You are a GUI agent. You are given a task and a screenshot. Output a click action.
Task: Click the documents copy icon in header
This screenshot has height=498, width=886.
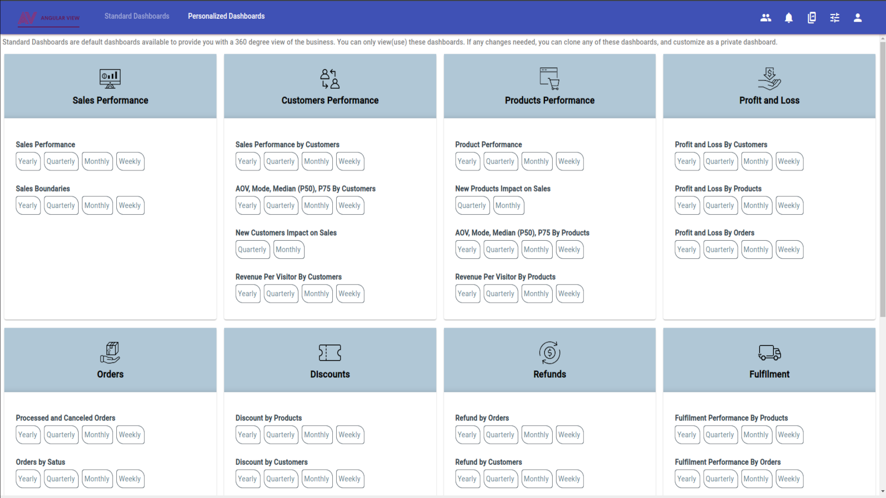point(812,18)
